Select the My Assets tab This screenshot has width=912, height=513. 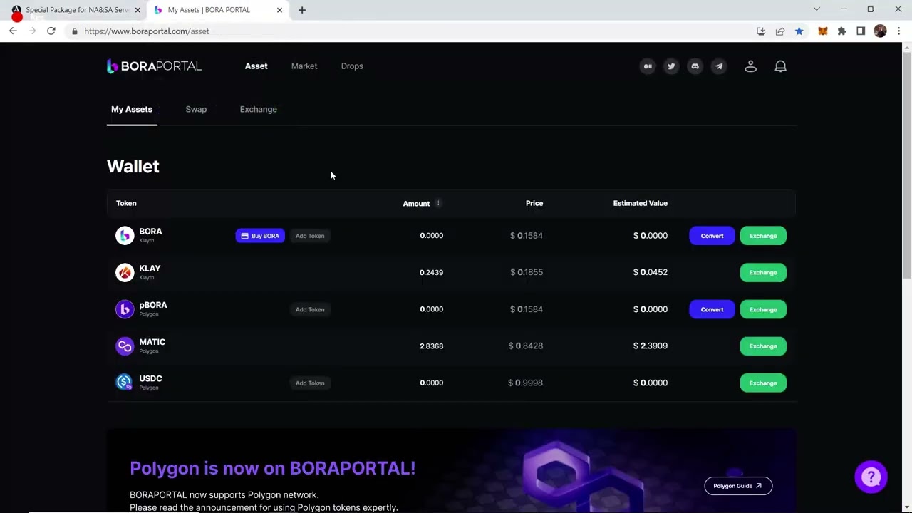[132, 109]
